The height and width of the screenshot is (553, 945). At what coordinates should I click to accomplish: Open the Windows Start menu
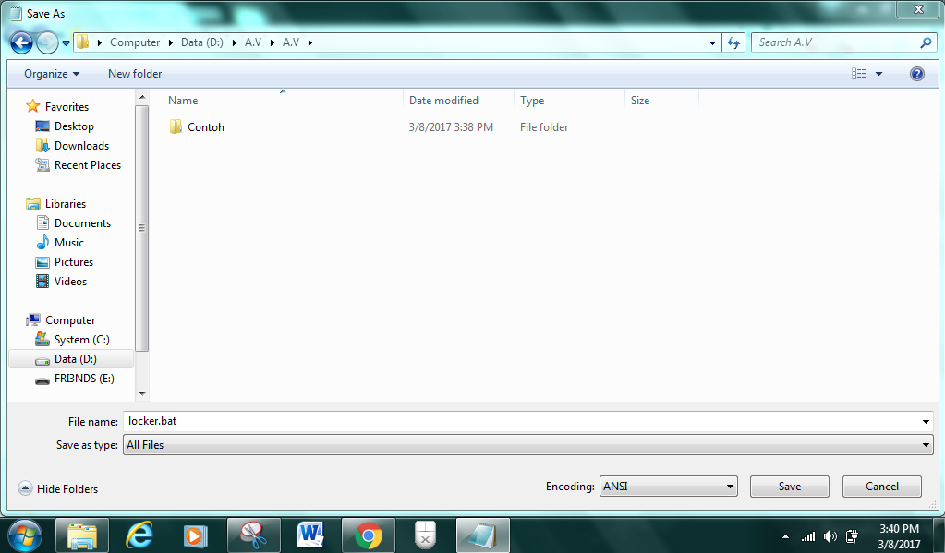click(25, 535)
